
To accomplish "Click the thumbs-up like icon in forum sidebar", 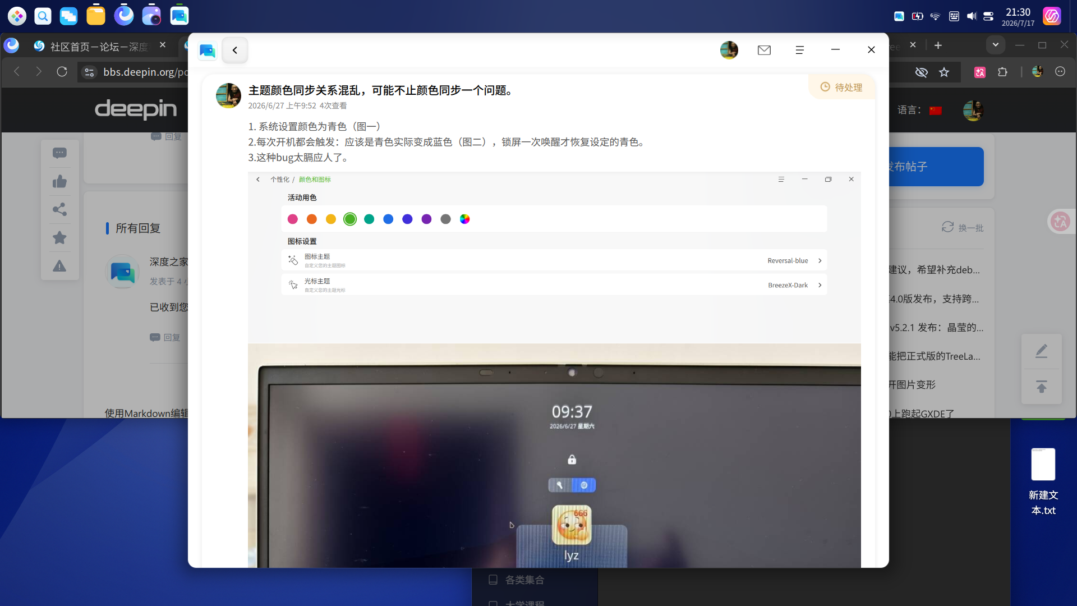I will (59, 181).
